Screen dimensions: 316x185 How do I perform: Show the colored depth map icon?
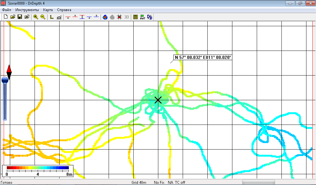(x=105, y=17)
